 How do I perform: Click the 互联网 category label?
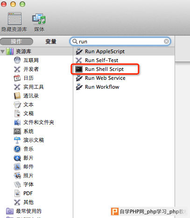31,60
